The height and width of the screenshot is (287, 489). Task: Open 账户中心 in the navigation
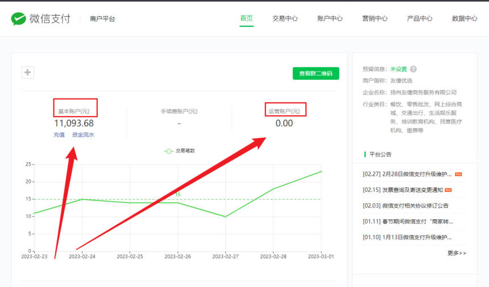(330, 18)
